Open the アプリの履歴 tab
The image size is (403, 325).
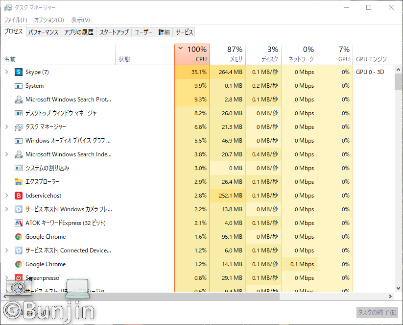(79, 32)
